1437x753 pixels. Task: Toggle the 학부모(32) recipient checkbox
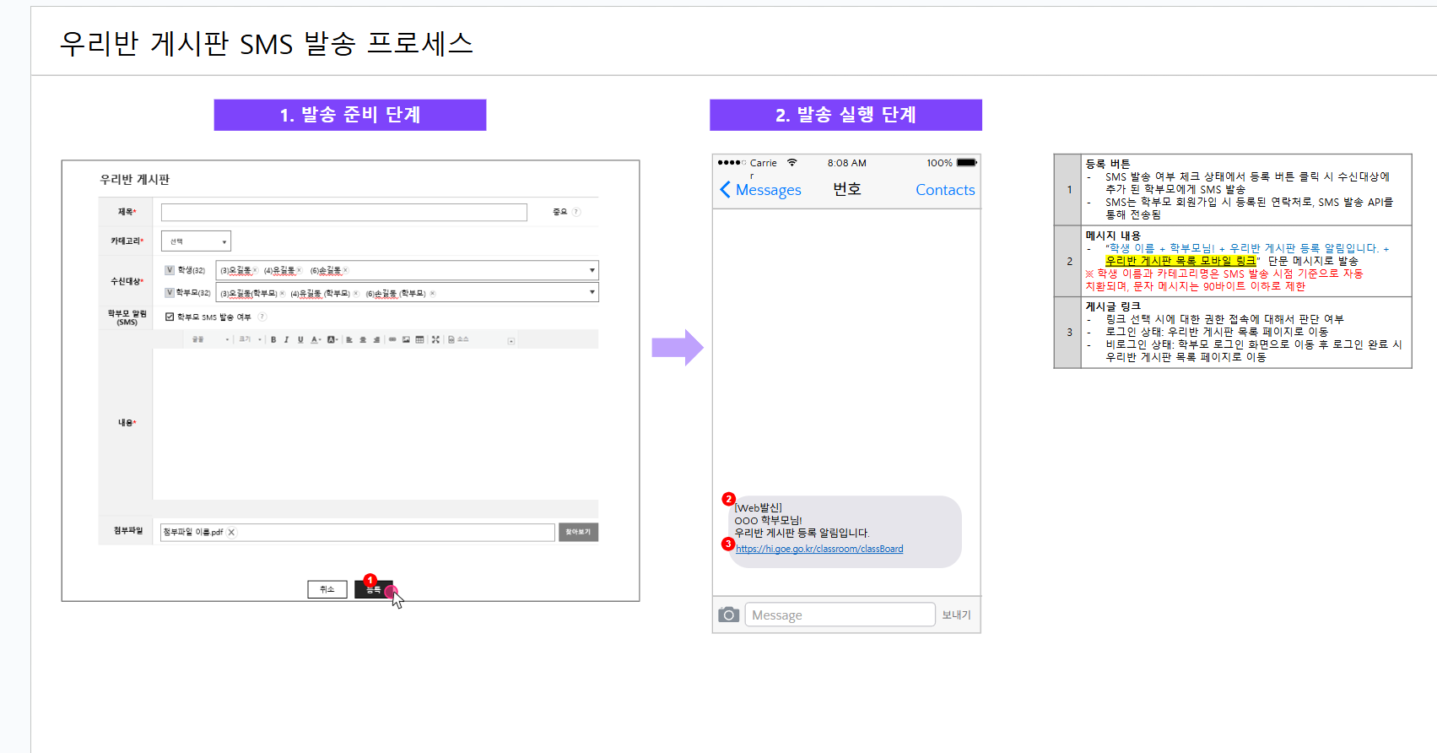tap(170, 293)
